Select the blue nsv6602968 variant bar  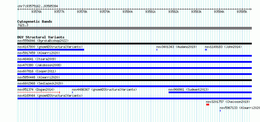134,86
